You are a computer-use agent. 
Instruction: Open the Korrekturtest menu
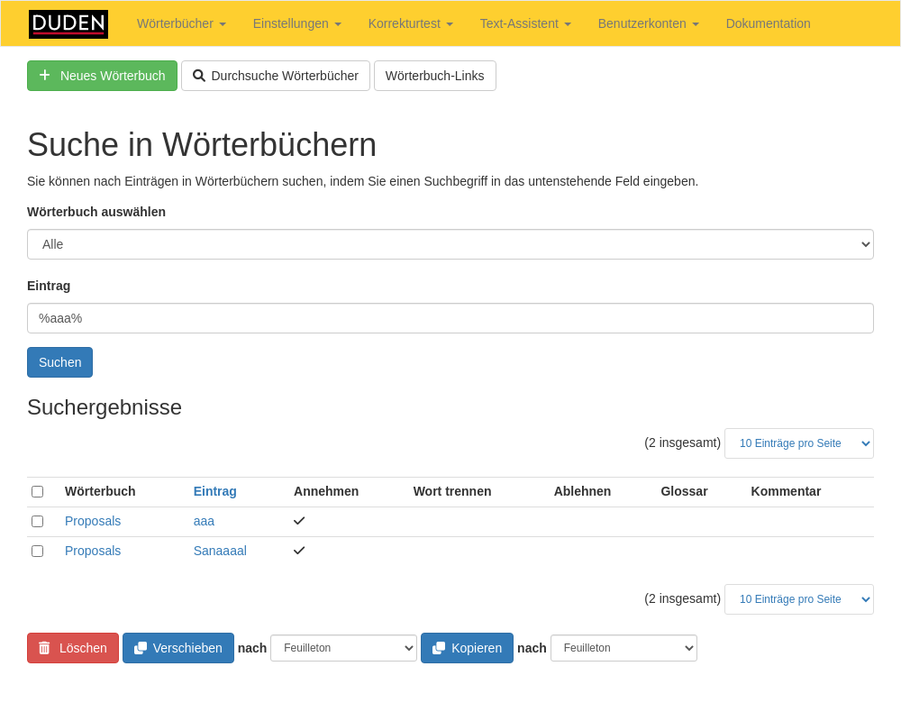pos(410,23)
